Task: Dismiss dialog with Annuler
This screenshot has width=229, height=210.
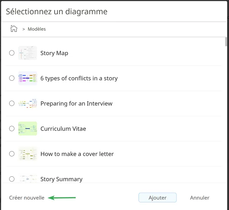Action: point(200,198)
